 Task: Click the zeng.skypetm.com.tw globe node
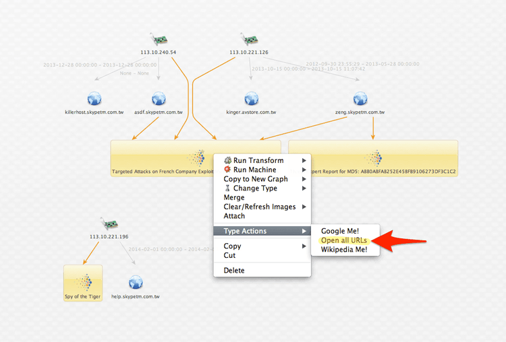point(360,99)
